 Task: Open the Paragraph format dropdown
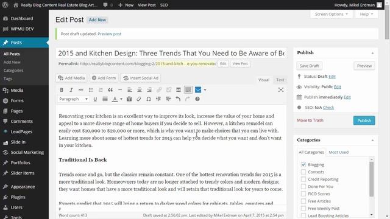point(73,99)
